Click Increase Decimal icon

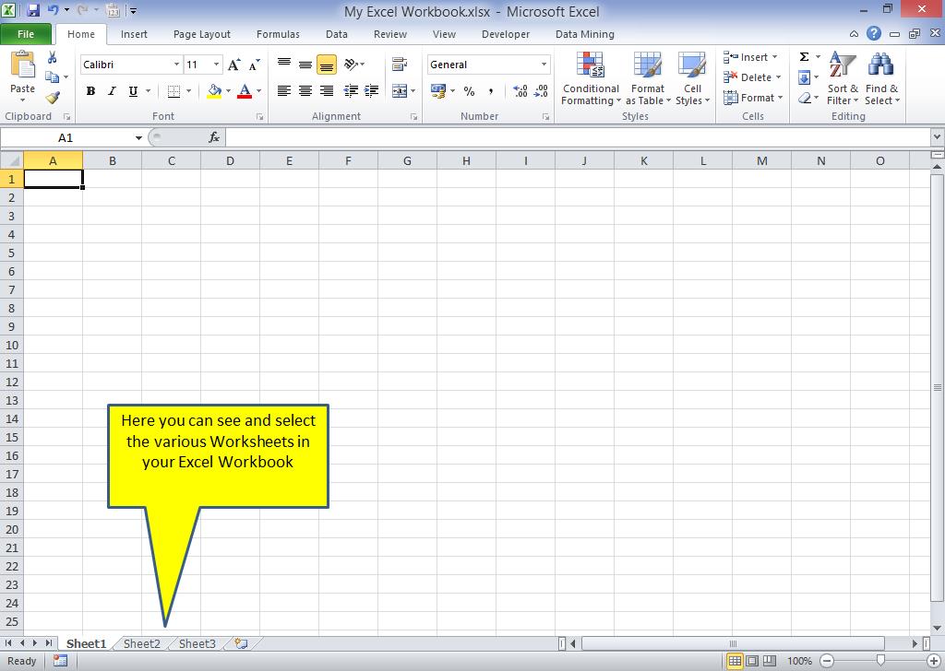520,91
